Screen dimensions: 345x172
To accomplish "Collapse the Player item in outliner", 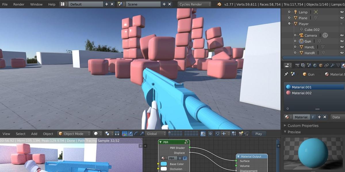I will point(290,24).
